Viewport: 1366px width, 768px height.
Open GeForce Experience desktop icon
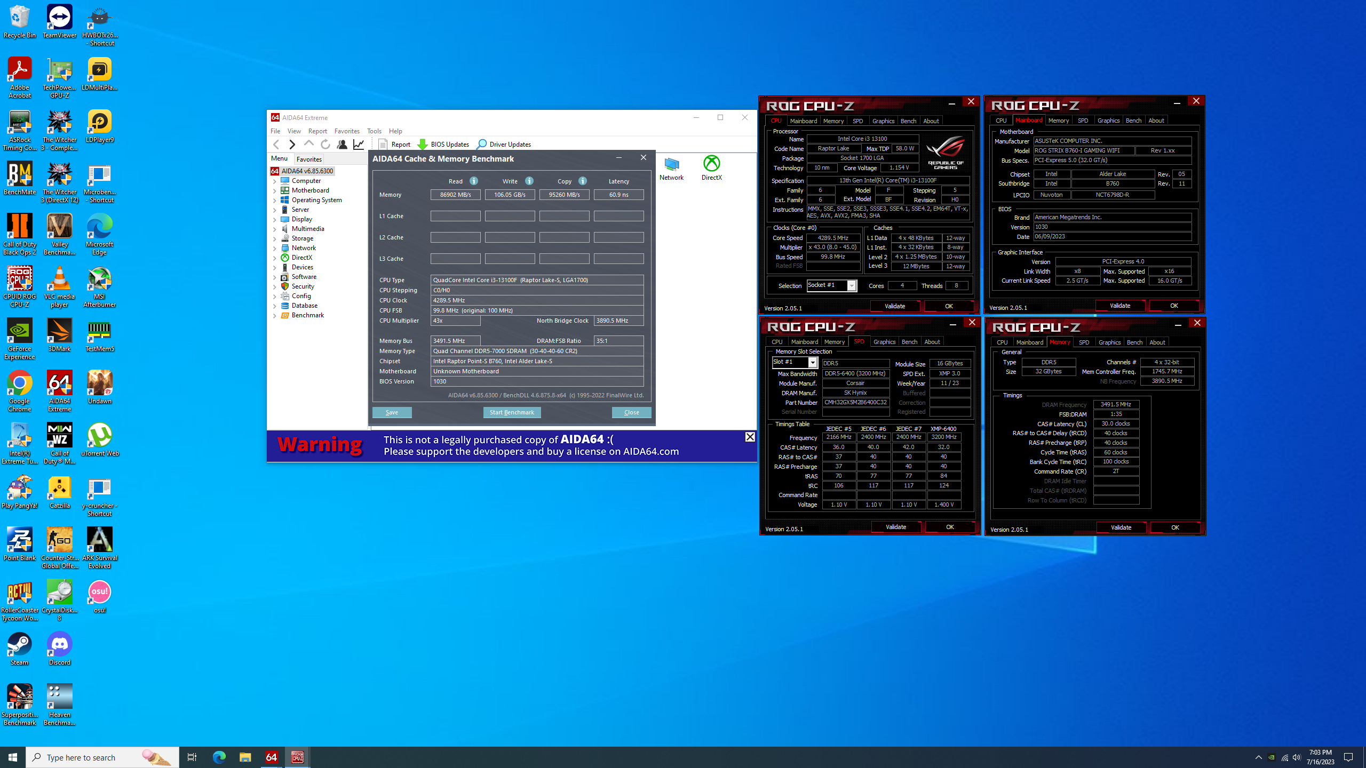point(20,340)
